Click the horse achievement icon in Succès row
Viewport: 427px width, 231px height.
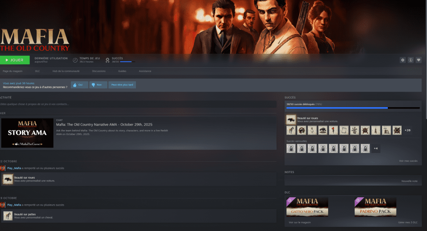(x=291, y=131)
